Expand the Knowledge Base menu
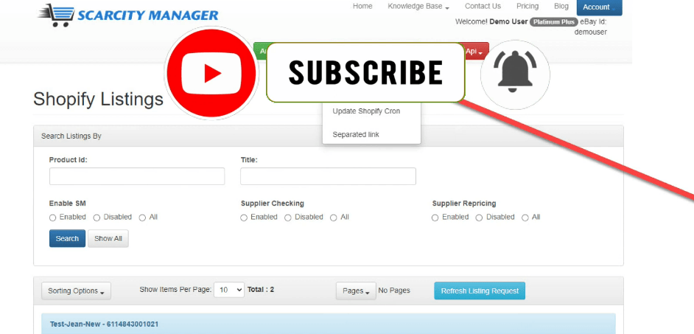694x334 pixels. pyautogui.click(x=418, y=6)
